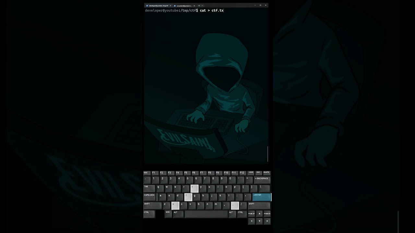Click the highlighted t key
415x233 pixels.
(x=194, y=188)
